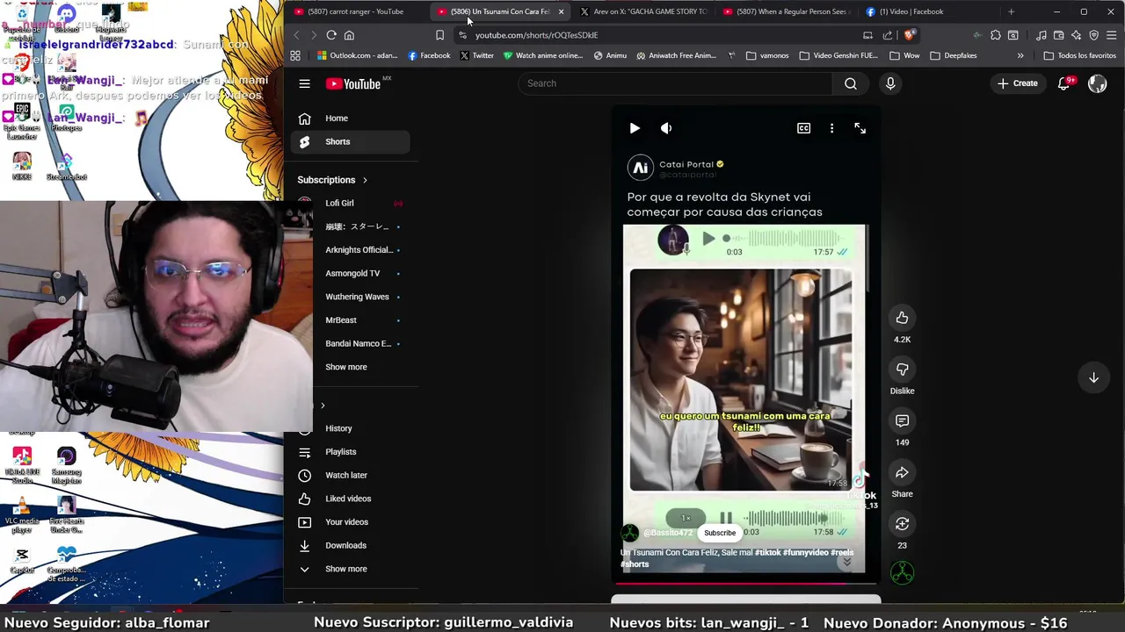Expand the You section chevron

click(323, 406)
